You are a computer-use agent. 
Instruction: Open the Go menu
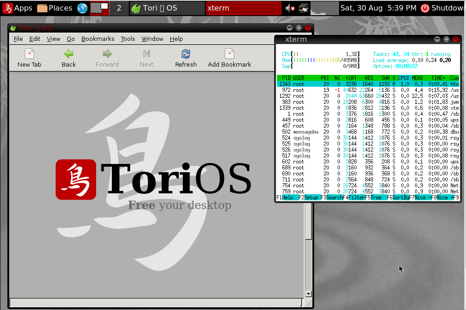[71, 39]
